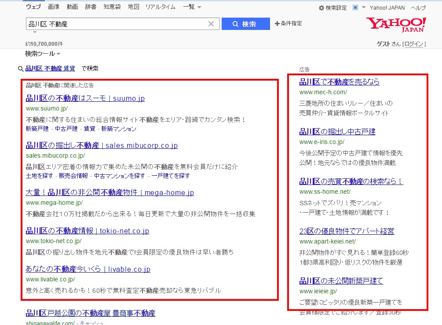Click the www.mega-home.jp/ green URL text
Screen dimensions: 442x325
point(54,203)
